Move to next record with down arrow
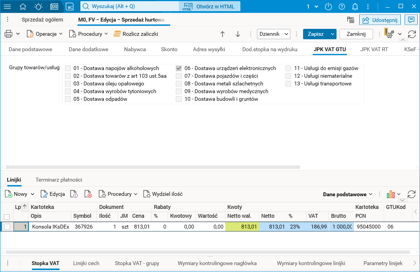The width and height of the screenshot is (420, 272). coord(238,34)
